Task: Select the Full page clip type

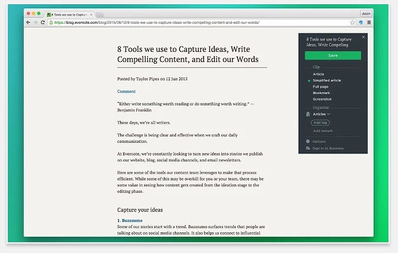Action: [x=320, y=87]
